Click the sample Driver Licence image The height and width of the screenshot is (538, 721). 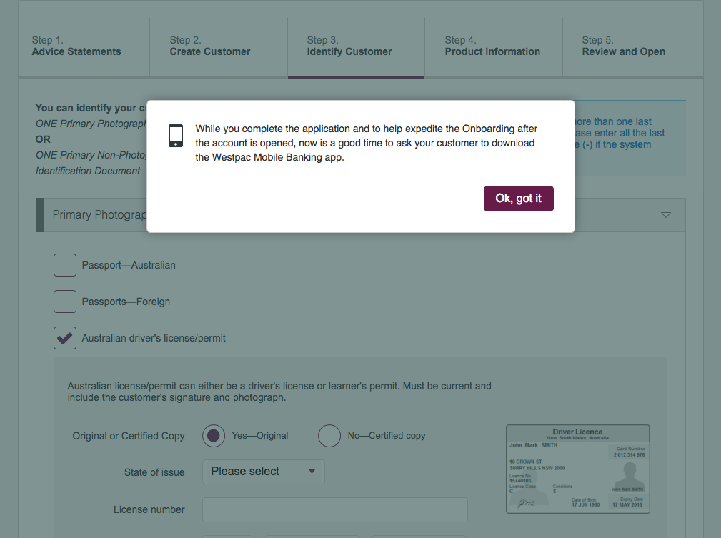(x=577, y=469)
